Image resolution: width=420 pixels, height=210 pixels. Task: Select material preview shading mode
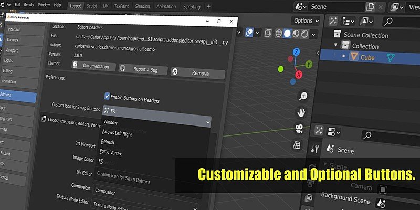pos(296,34)
